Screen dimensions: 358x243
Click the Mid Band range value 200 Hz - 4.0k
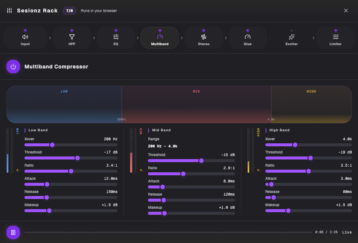coord(163,146)
